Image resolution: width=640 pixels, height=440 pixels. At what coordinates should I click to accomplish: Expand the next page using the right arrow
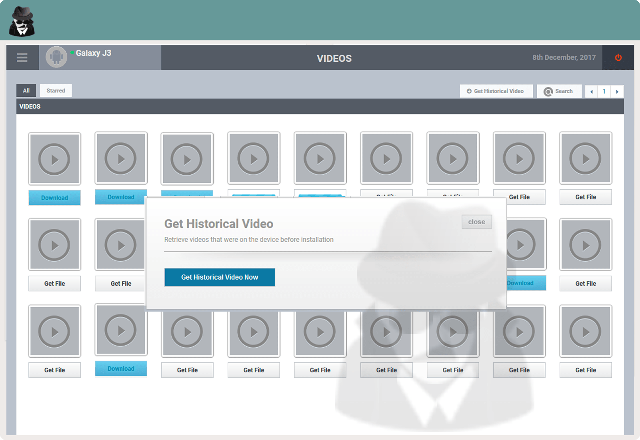point(617,92)
